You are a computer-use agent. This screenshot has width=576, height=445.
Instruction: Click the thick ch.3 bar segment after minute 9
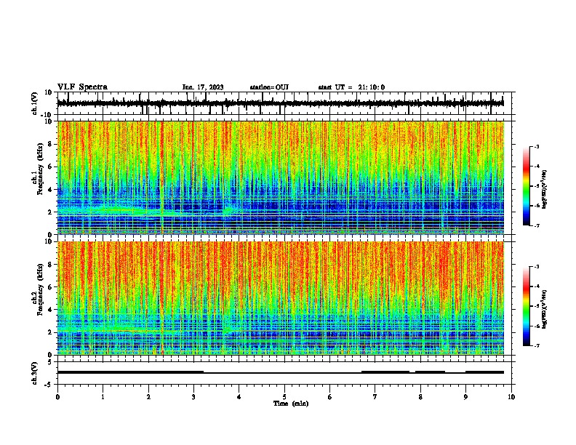tap(484, 372)
